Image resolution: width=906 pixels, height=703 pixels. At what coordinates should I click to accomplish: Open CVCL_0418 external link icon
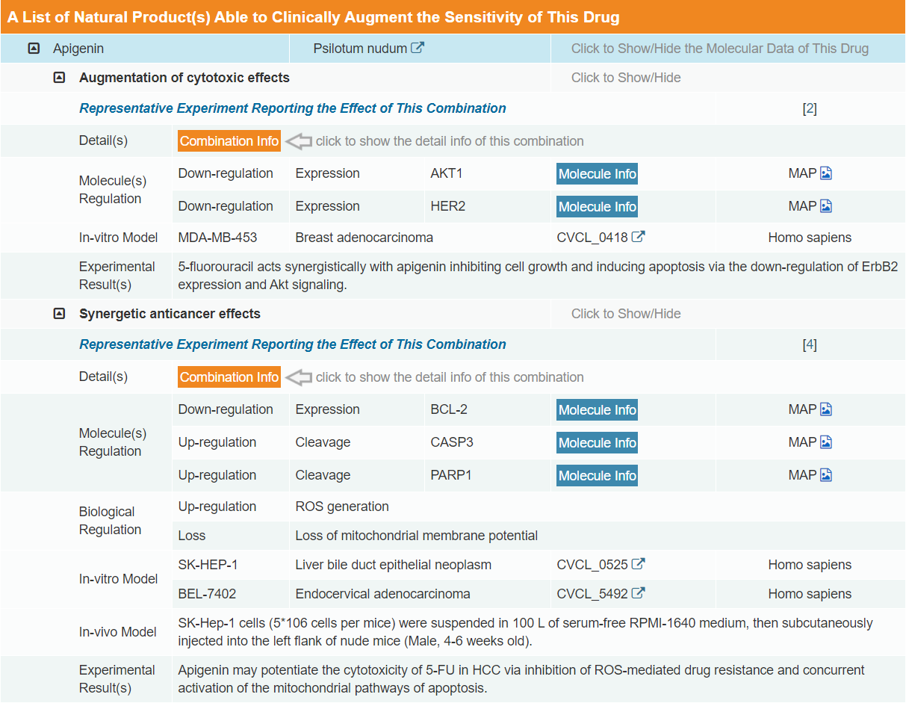pos(639,238)
